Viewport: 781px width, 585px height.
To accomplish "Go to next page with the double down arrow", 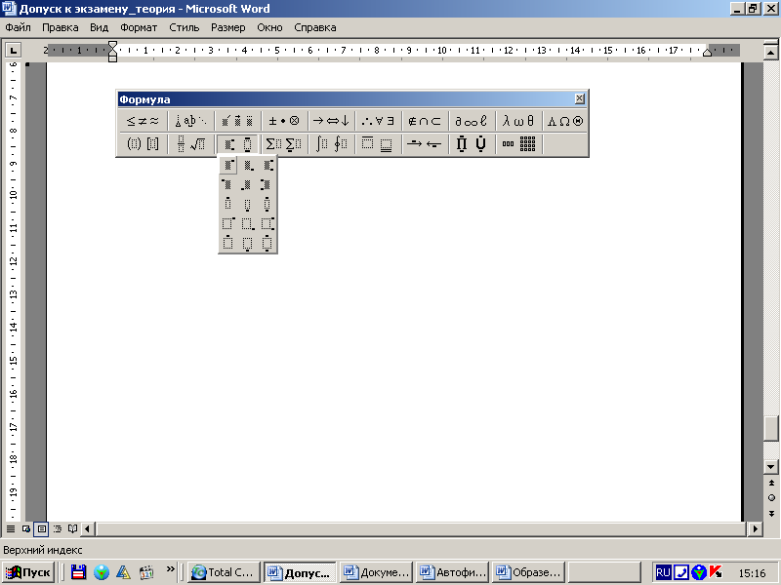I will 771,514.
